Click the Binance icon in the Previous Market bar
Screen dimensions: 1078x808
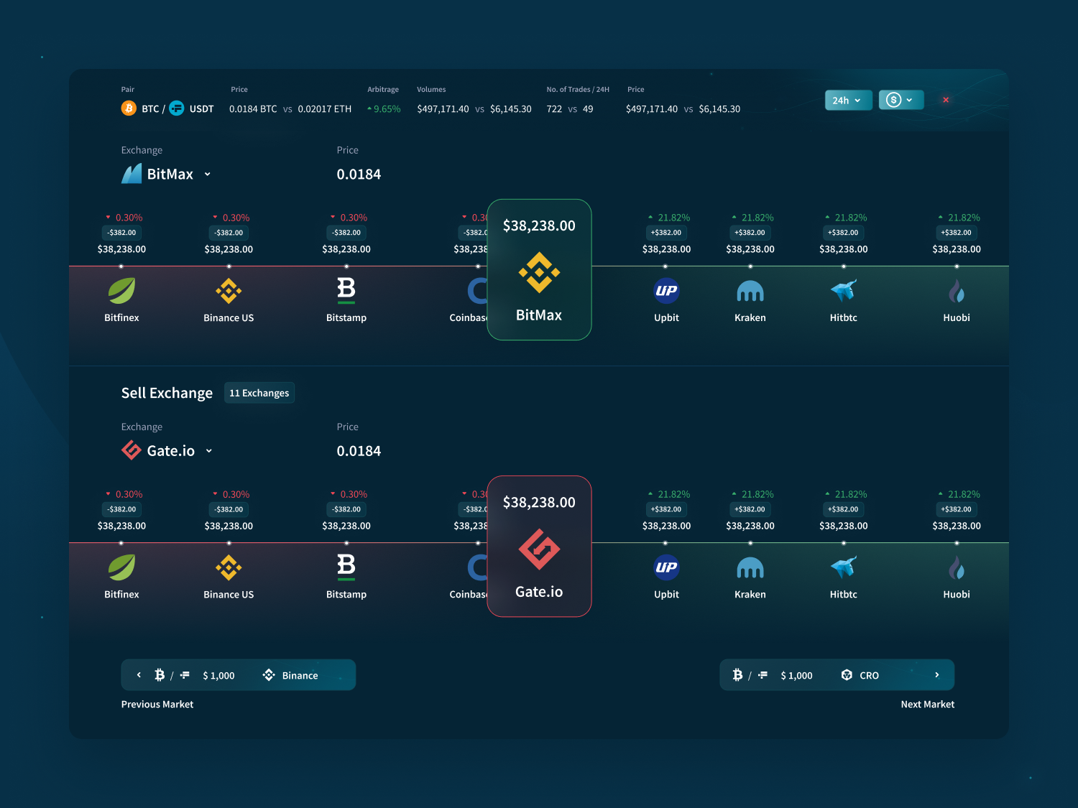pos(269,675)
